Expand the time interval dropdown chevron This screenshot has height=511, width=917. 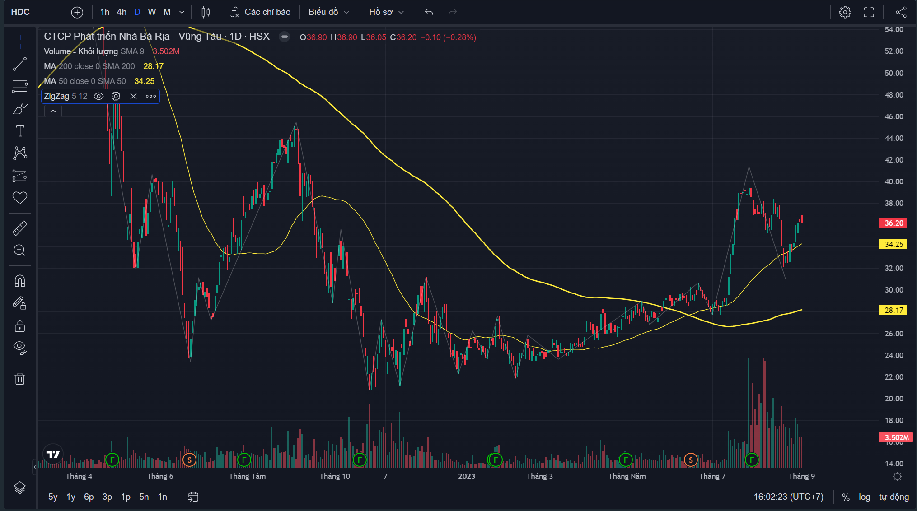(x=182, y=12)
